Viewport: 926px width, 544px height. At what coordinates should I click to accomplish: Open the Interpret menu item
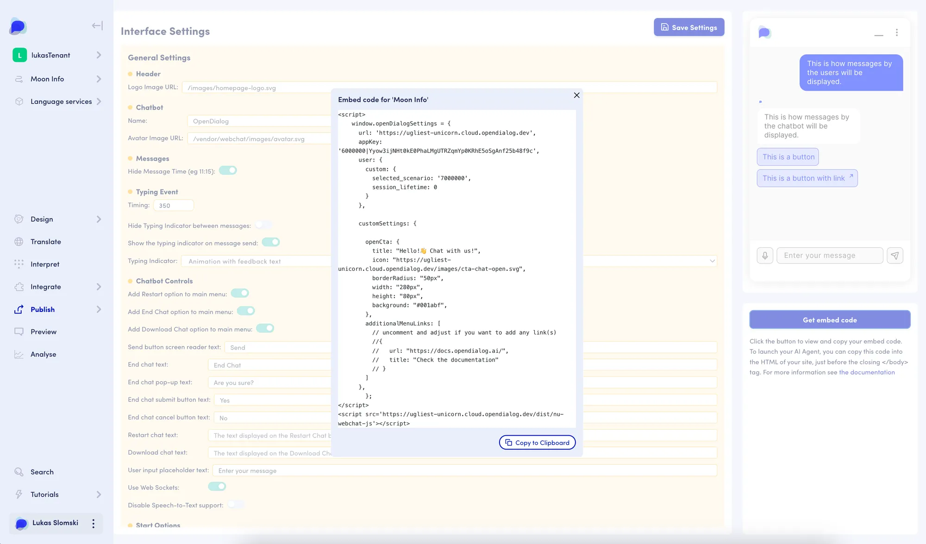[x=45, y=264]
